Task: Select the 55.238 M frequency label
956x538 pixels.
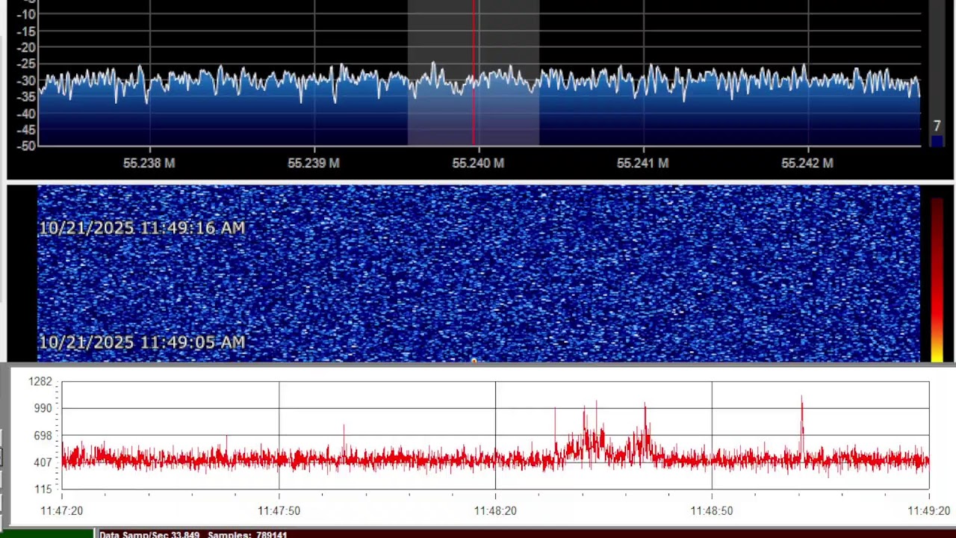Action: point(149,163)
